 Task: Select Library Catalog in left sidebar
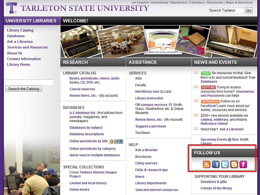click(x=20, y=30)
